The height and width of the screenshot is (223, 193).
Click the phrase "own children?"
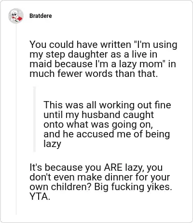(x=61, y=187)
